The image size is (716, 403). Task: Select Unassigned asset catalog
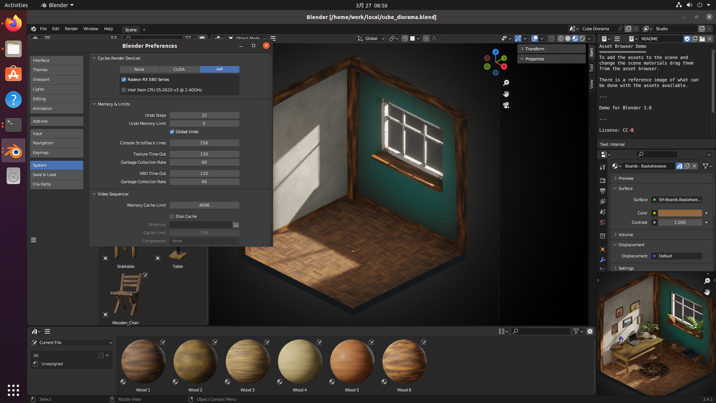[52, 364]
